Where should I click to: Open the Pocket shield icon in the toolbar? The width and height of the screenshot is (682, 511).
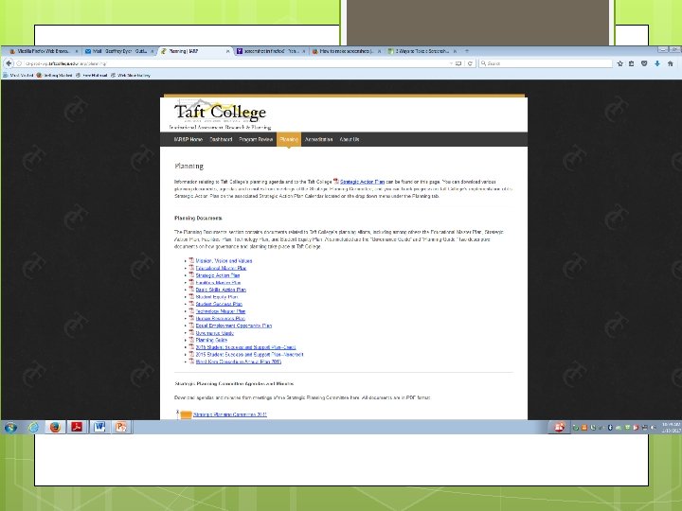pyautogui.click(x=644, y=63)
